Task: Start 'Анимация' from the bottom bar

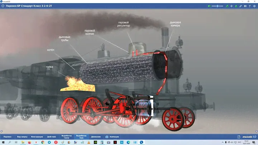Action: pyautogui.click(x=112, y=137)
